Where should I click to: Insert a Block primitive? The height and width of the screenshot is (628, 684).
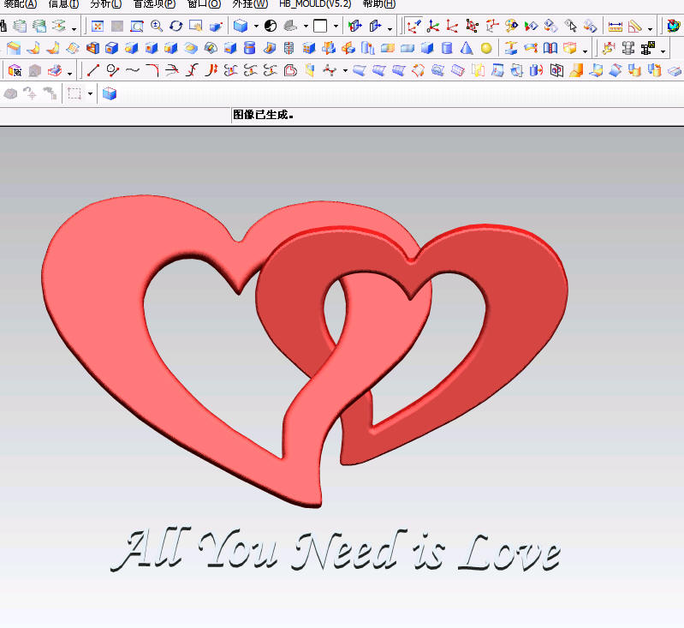427,48
